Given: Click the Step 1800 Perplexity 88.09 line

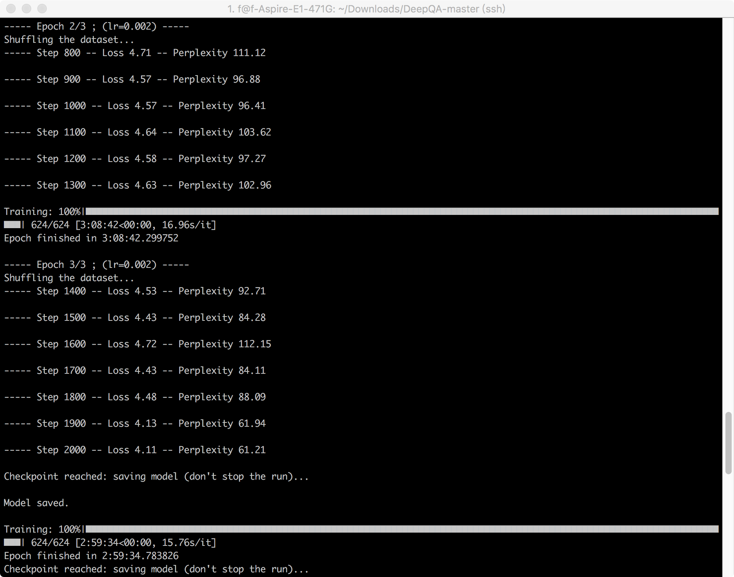Looking at the screenshot, I should point(135,397).
